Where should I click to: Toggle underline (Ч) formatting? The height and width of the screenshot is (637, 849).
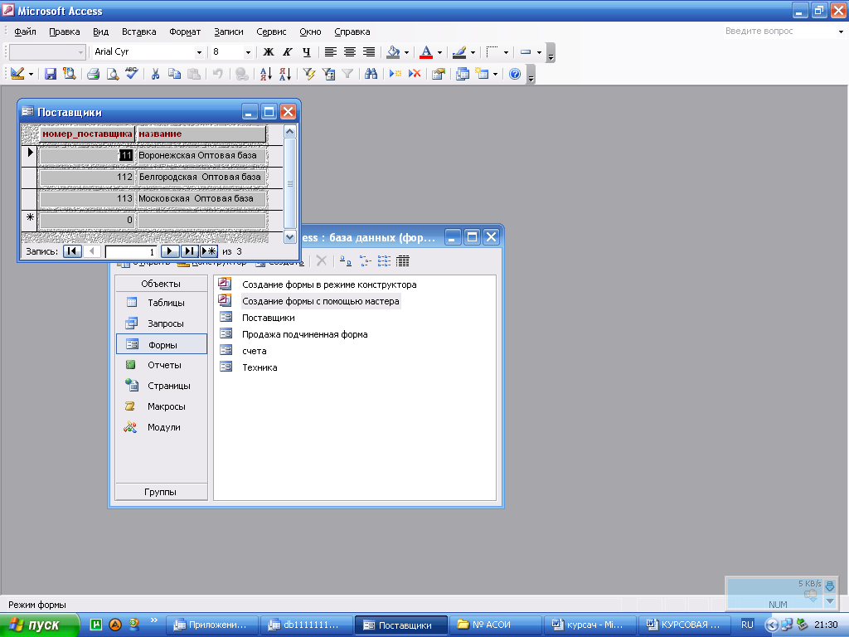coord(307,52)
